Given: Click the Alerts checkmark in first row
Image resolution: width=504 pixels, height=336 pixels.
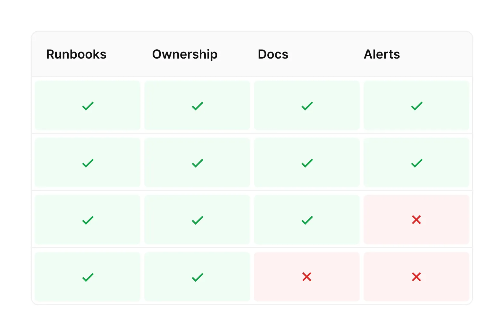Looking at the screenshot, I should coord(417,106).
